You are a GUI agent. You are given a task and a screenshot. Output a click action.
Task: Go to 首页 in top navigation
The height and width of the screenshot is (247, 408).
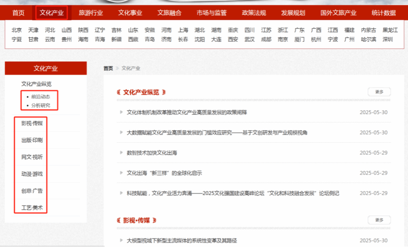coord(19,13)
